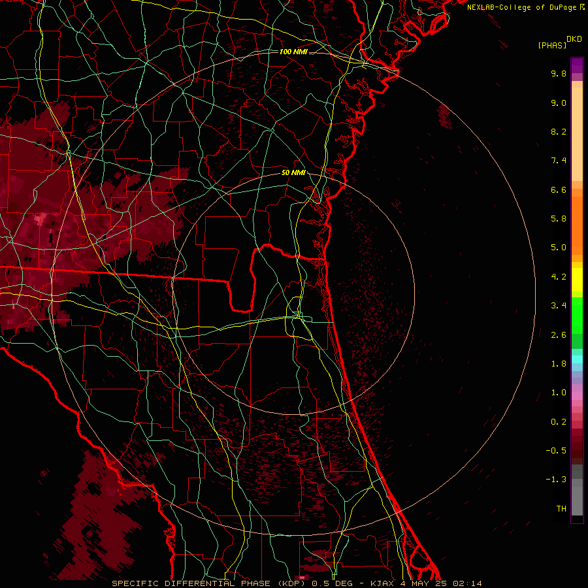Pick the yellow color bar segment
This screenshot has width=588, height=588.
[x=577, y=280]
